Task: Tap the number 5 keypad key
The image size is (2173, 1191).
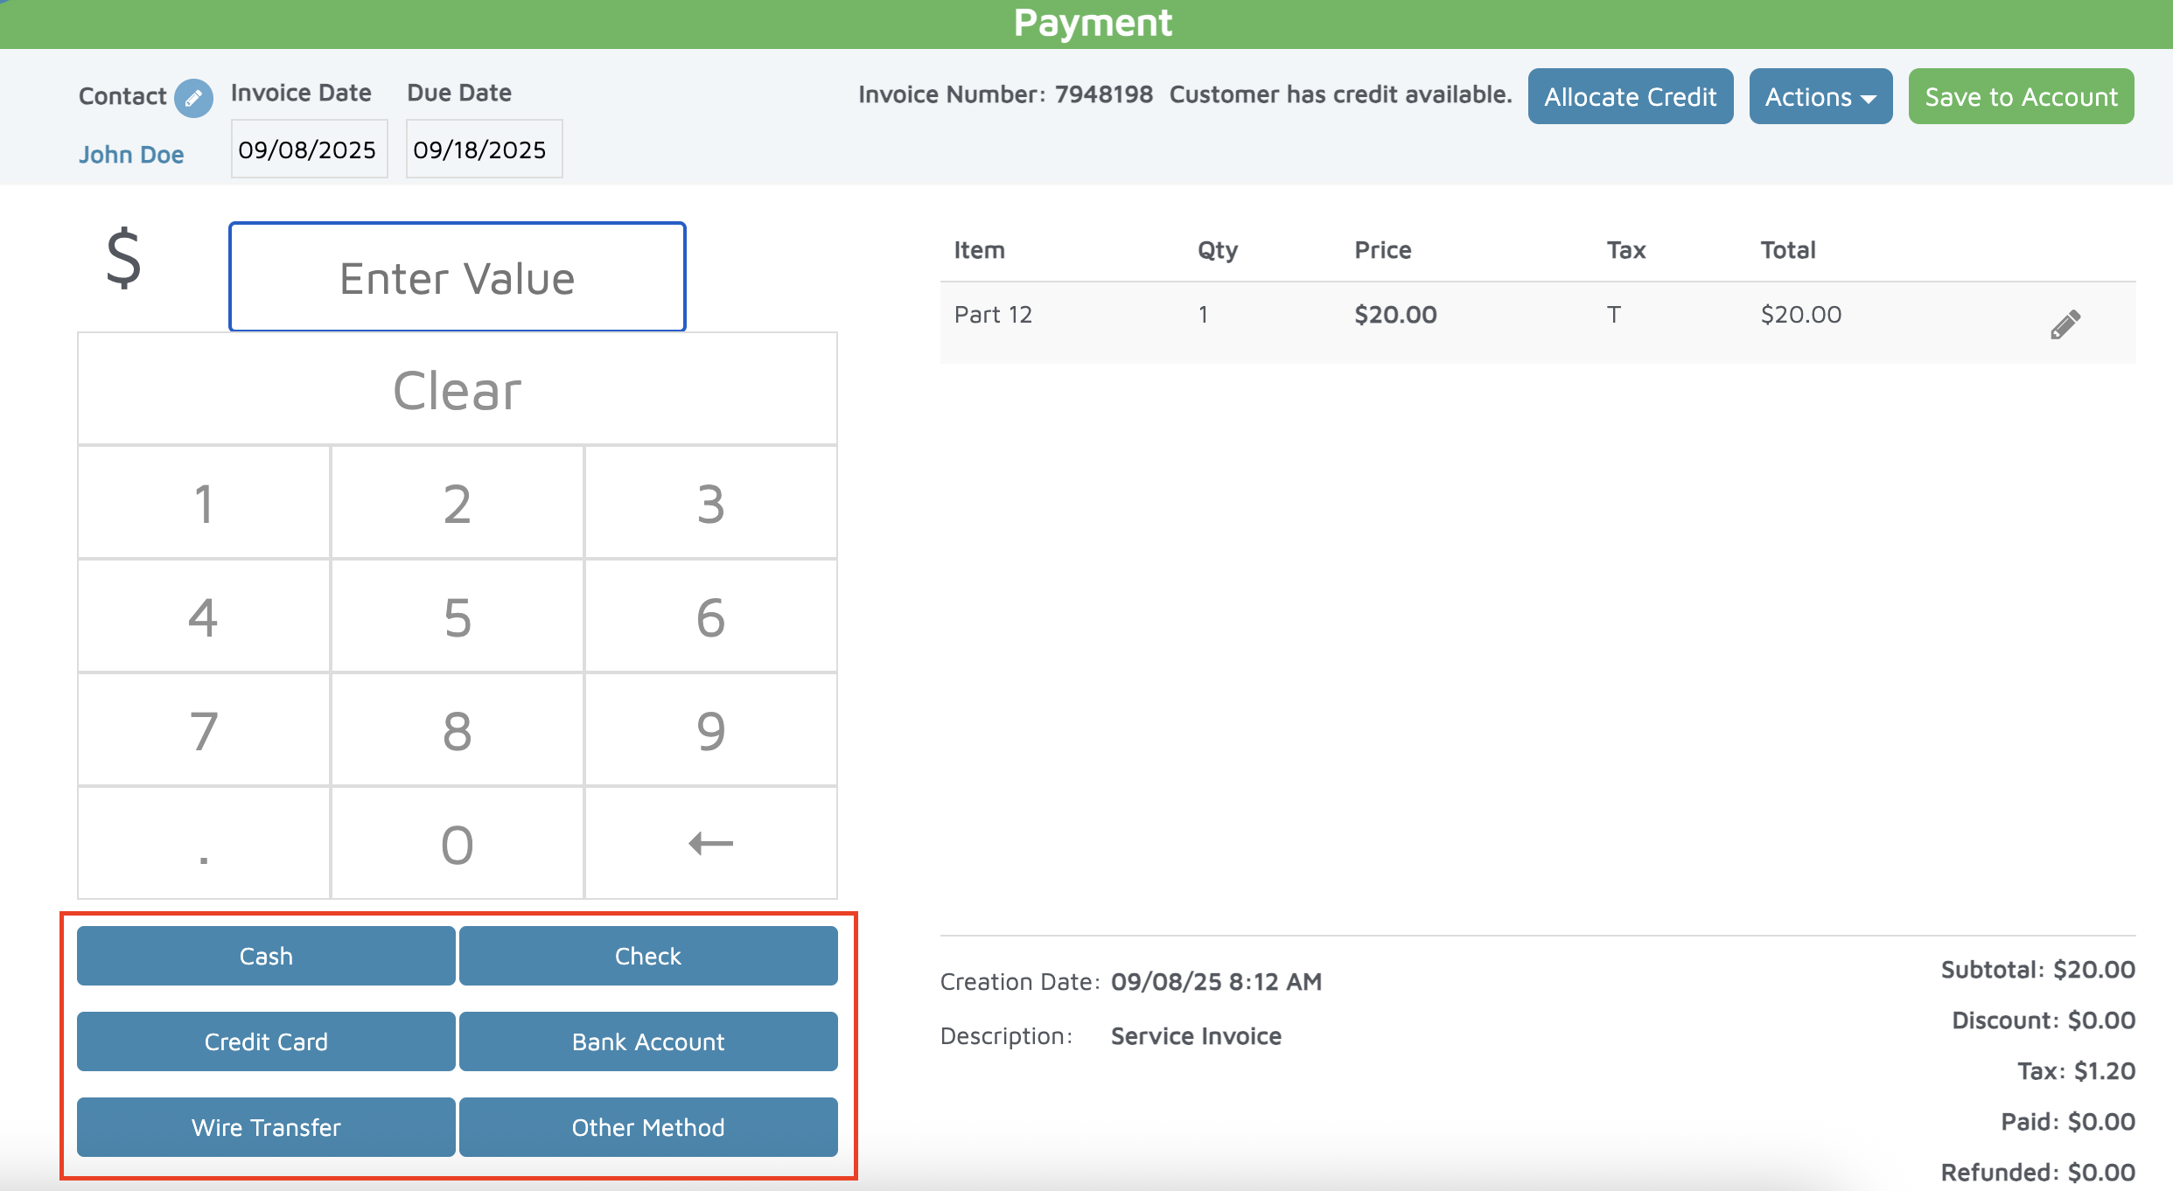Action: pyautogui.click(x=457, y=616)
